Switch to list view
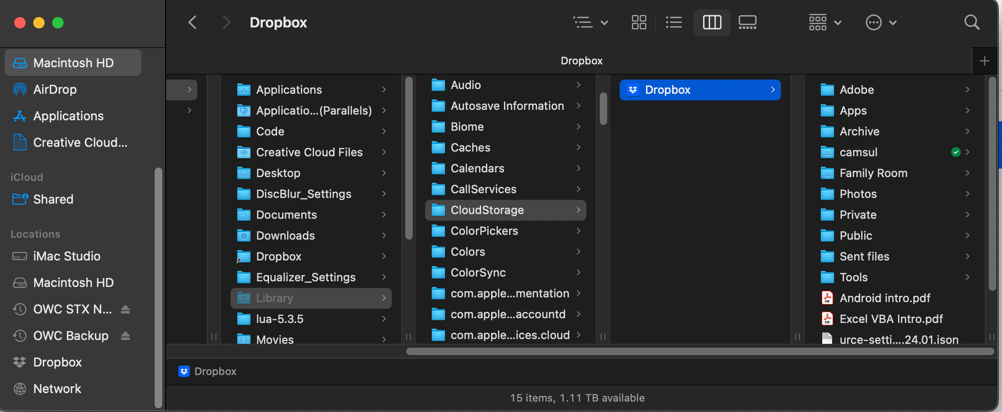This screenshot has height=412, width=1002. [674, 22]
